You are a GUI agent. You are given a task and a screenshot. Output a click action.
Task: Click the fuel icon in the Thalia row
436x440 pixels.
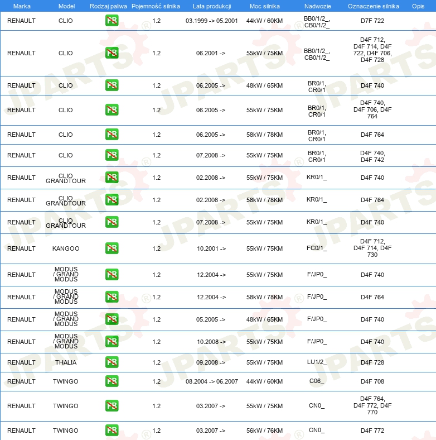point(112,362)
